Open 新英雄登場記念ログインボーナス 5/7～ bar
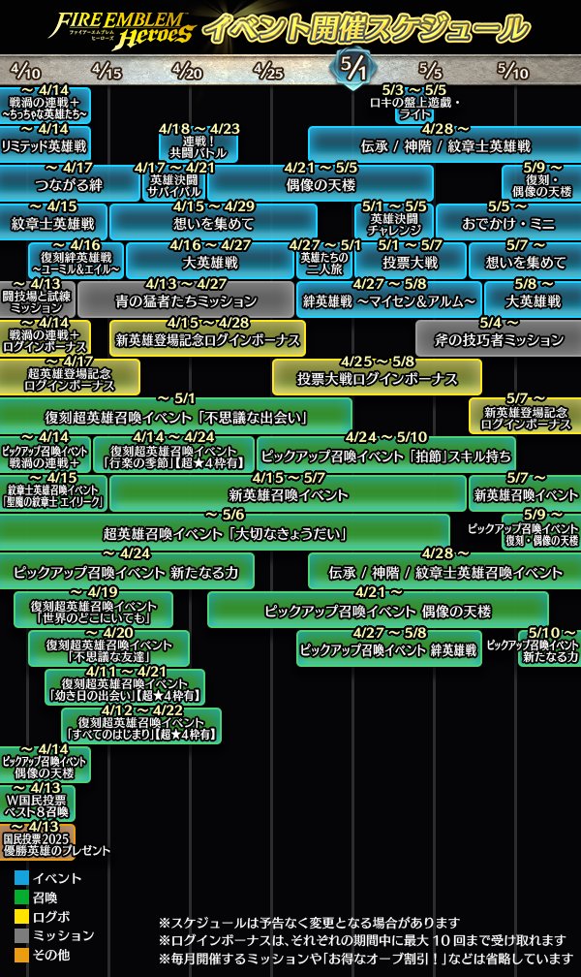This screenshot has height=977, width=581. [x=526, y=418]
